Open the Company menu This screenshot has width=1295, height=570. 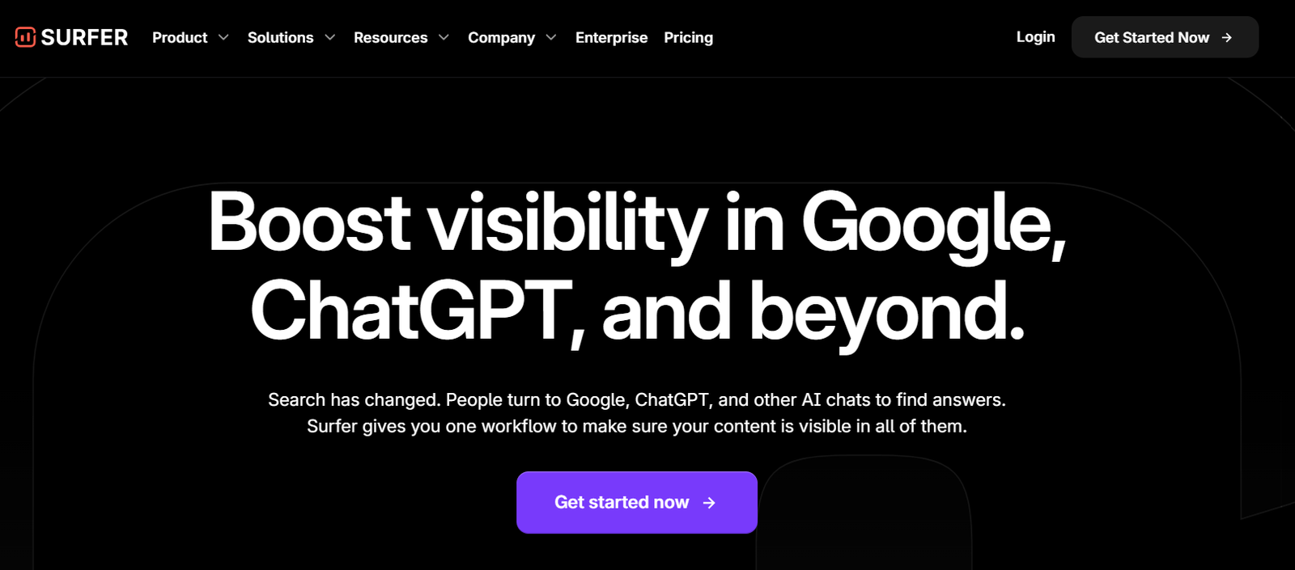click(x=501, y=37)
